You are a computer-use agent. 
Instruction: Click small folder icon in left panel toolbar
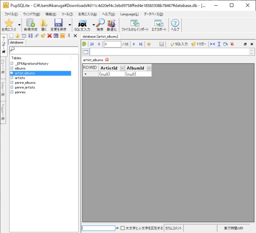click(17, 36)
